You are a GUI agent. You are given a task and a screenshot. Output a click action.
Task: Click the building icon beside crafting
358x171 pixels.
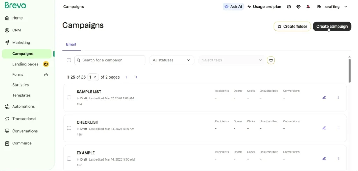(x=319, y=7)
